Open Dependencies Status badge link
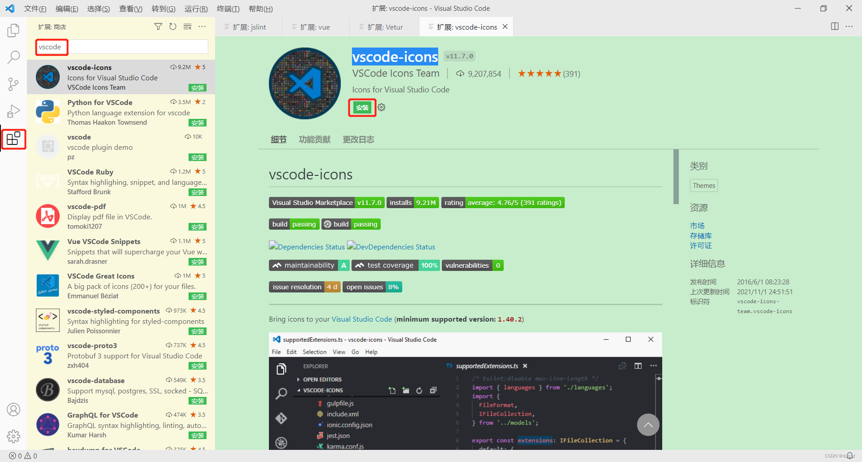862x462 pixels. [x=307, y=247]
